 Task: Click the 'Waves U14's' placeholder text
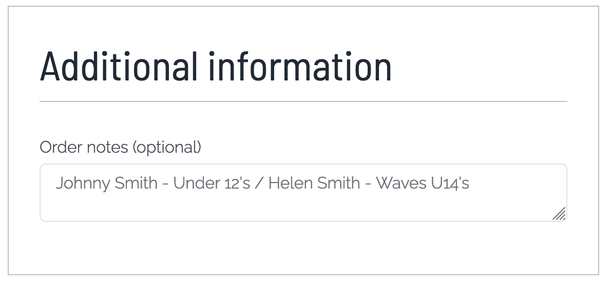(x=423, y=183)
